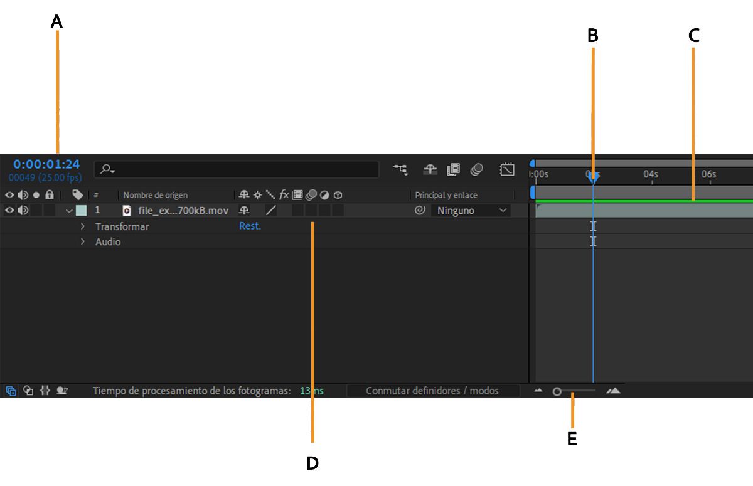This screenshot has height=486, width=753.
Task: Click the Principal y enlace column header
Action: 446,195
